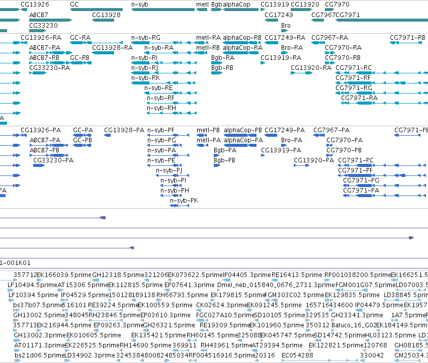Click the CG13919-PA protein label
This screenshot has width=428, height=363.
point(281,150)
